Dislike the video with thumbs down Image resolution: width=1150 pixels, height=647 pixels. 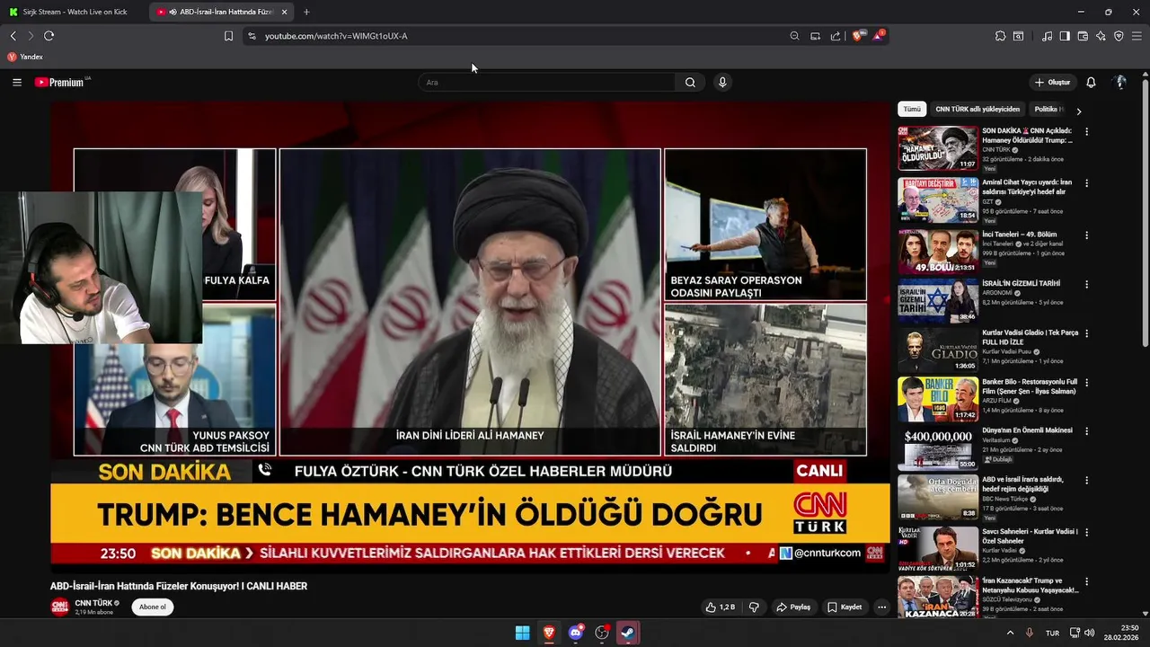pyautogui.click(x=754, y=607)
